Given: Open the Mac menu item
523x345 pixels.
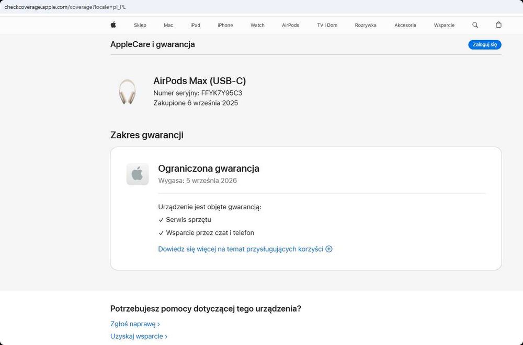Looking at the screenshot, I should (x=168, y=25).
